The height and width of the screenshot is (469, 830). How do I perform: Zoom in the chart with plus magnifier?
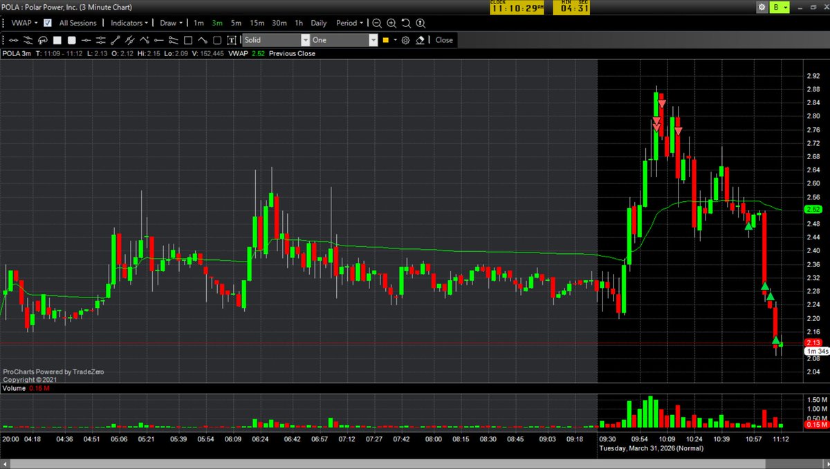[x=391, y=23]
